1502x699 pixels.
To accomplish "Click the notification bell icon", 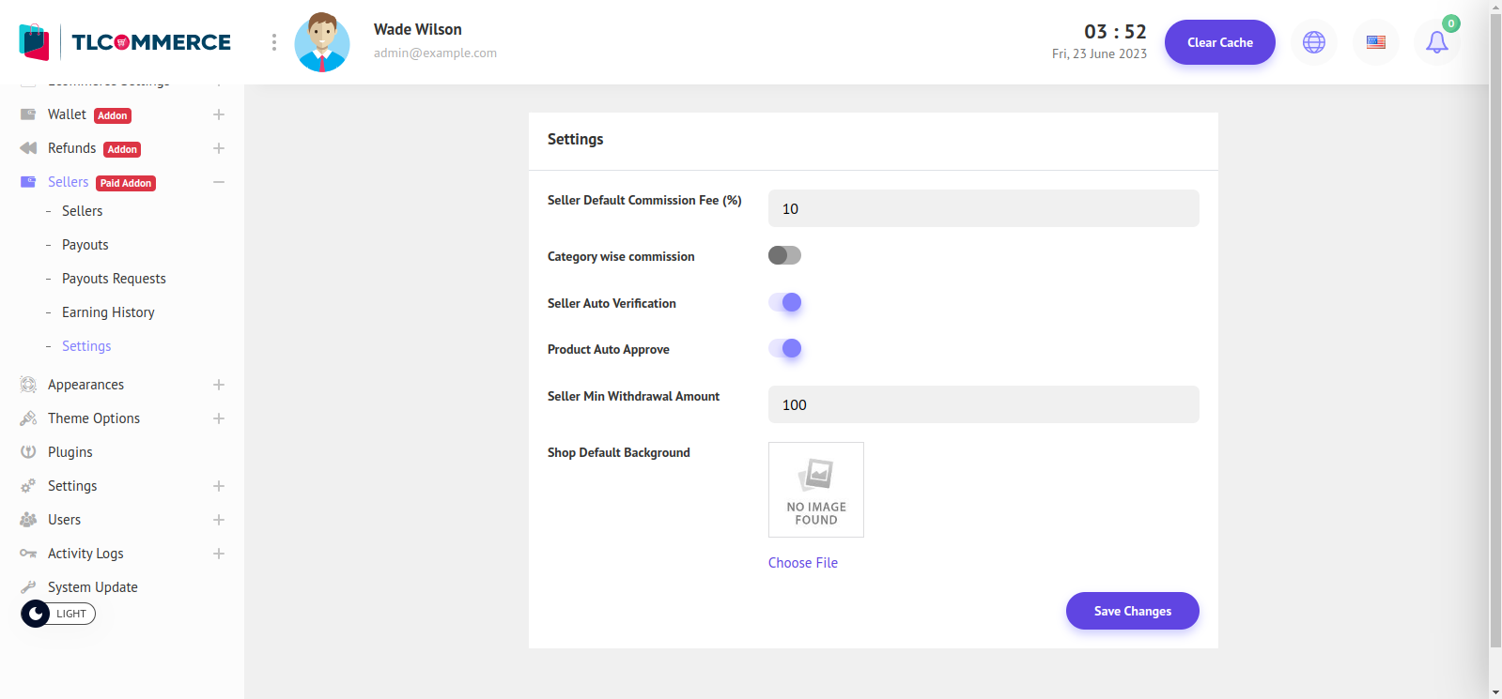I will 1436,42.
